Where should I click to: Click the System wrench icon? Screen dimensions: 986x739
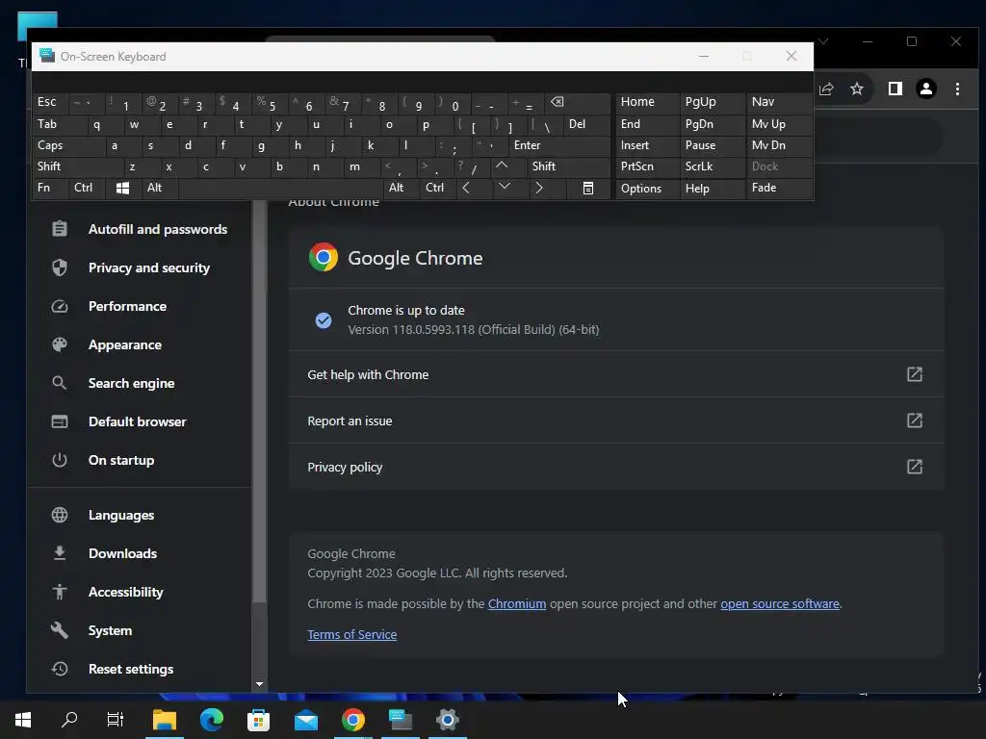tap(60, 630)
